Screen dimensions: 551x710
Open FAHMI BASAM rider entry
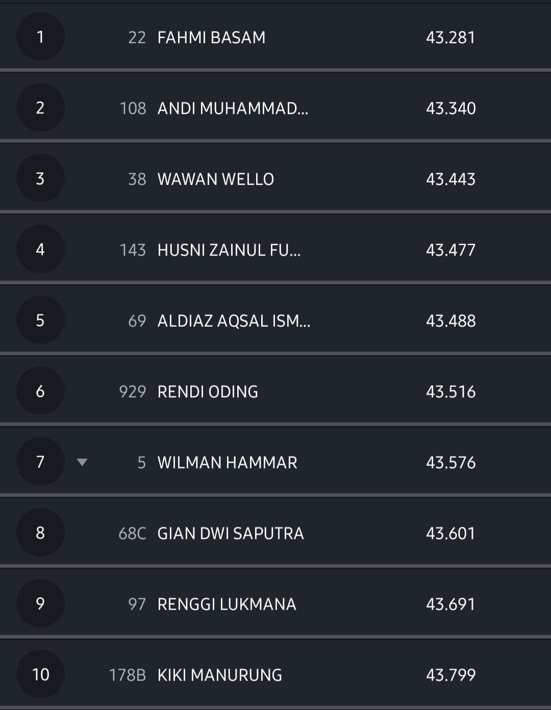coord(211,38)
